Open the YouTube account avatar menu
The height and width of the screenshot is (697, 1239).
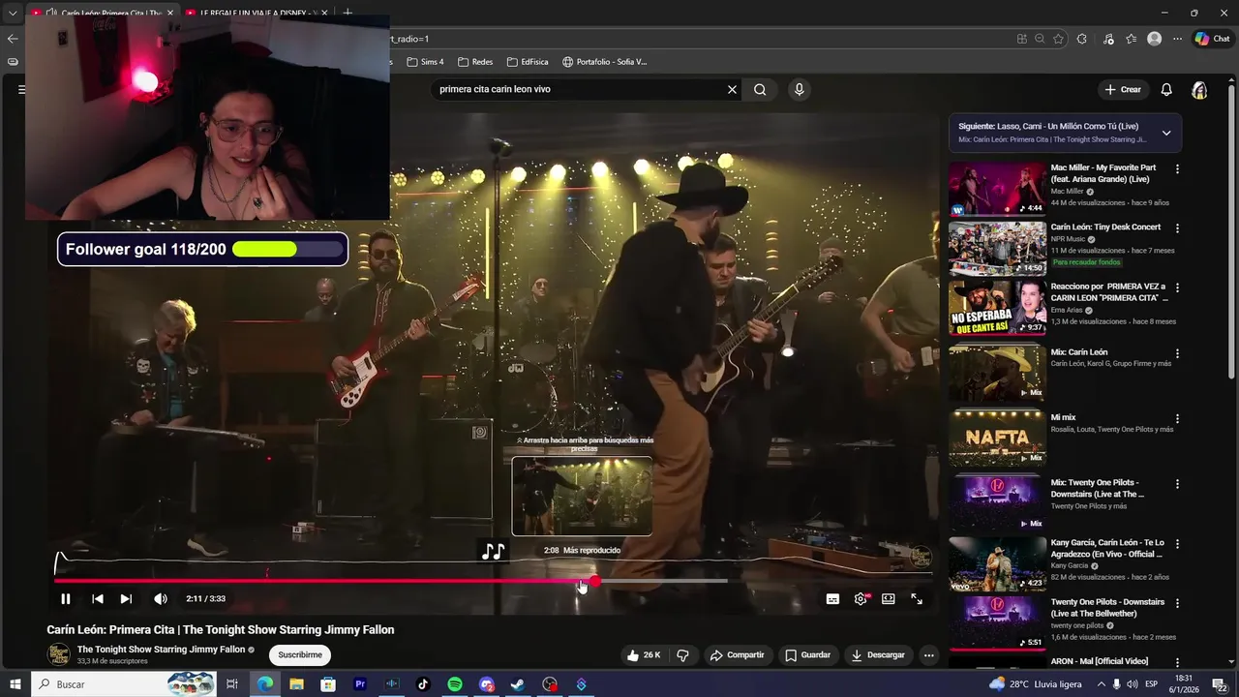pyautogui.click(x=1199, y=90)
